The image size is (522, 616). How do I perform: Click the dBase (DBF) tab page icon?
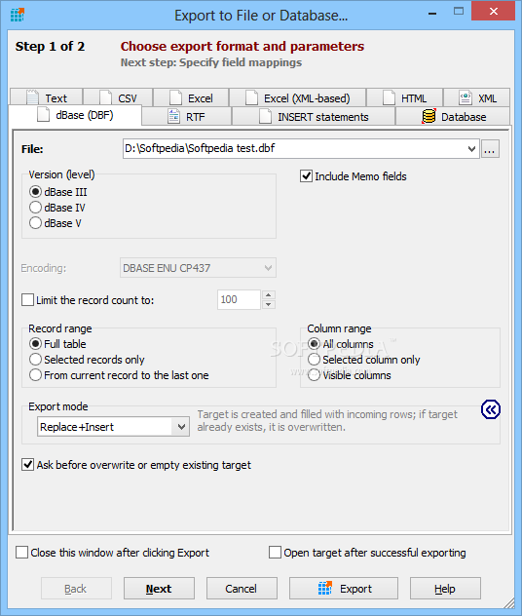tap(43, 115)
